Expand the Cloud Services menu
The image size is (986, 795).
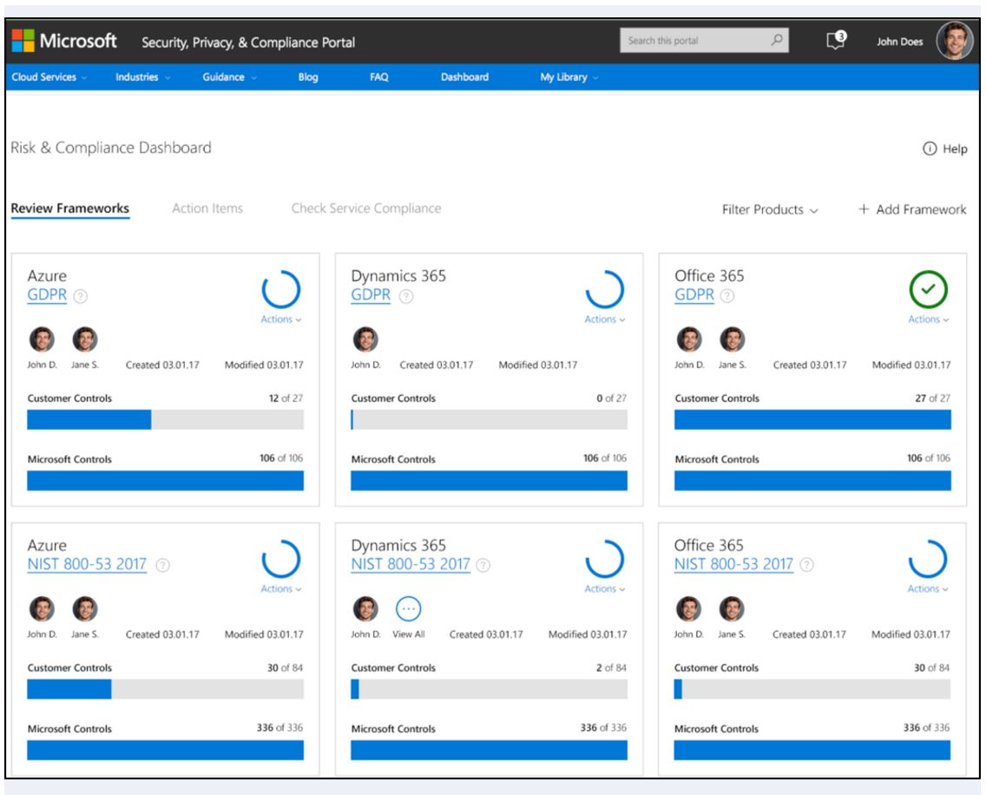click(49, 76)
